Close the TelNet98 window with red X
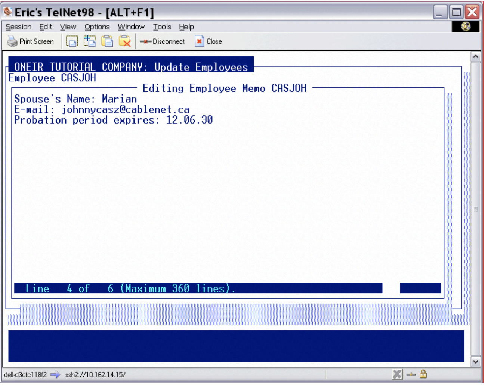 [x=472, y=12]
